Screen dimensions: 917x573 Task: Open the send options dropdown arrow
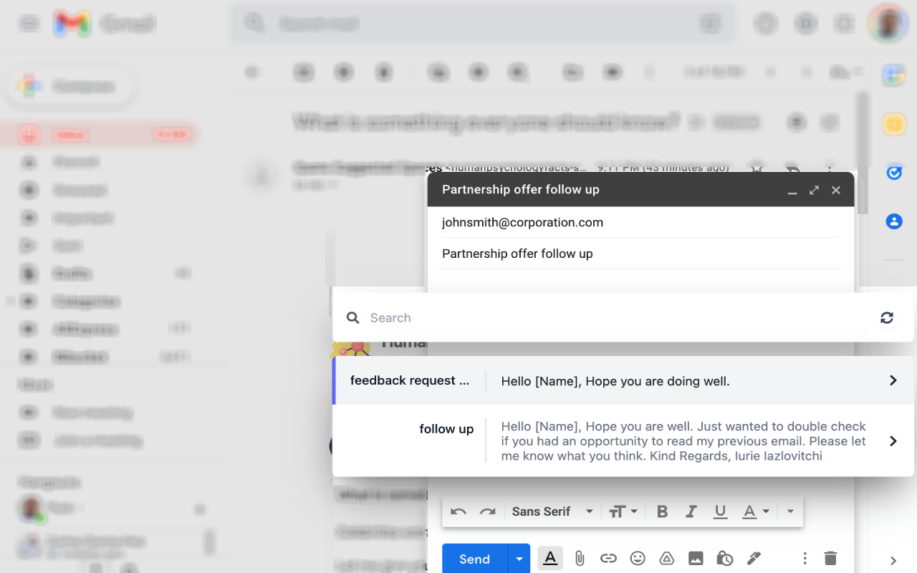[x=519, y=559]
